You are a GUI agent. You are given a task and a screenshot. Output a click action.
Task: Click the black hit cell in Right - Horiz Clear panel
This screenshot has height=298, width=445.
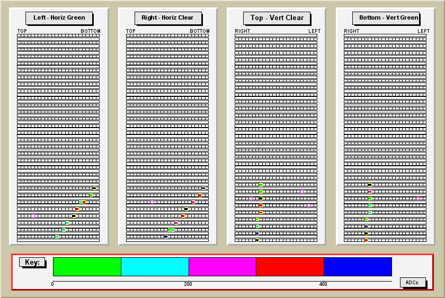[x=186, y=209]
